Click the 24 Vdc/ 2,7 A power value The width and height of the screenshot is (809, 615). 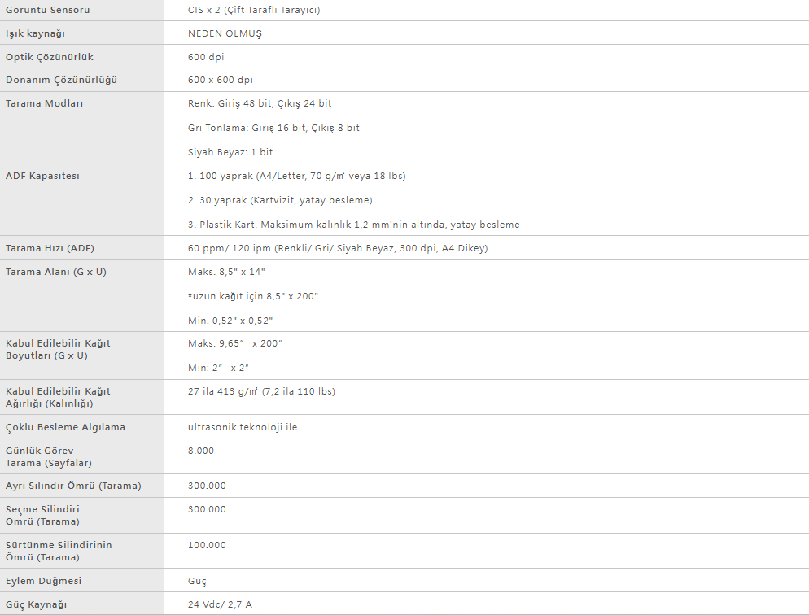tap(220, 604)
